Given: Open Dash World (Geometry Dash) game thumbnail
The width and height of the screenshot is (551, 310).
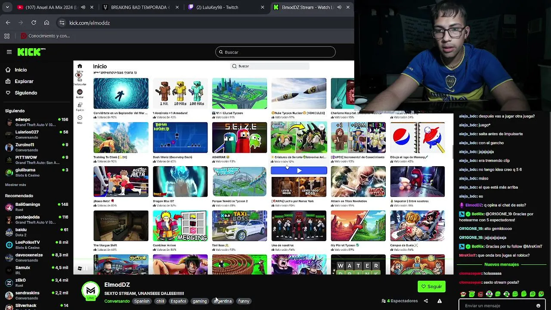Looking at the screenshot, I should [180, 138].
